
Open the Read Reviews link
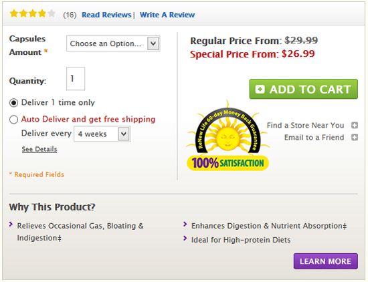pyautogui.click(x=106, y=15)
